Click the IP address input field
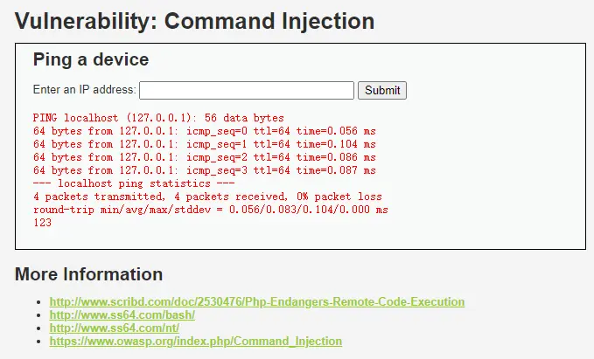The image size is (594, 359). tap(247, 91)
